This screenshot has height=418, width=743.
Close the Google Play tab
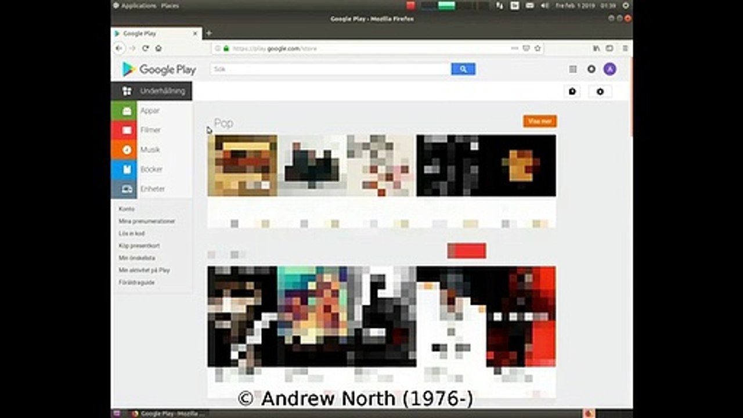(195, 34)
